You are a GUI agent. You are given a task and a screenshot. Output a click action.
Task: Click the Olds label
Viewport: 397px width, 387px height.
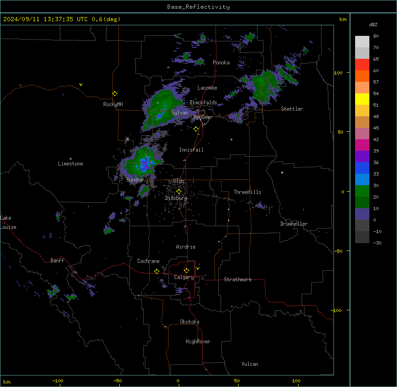[179, 181]
